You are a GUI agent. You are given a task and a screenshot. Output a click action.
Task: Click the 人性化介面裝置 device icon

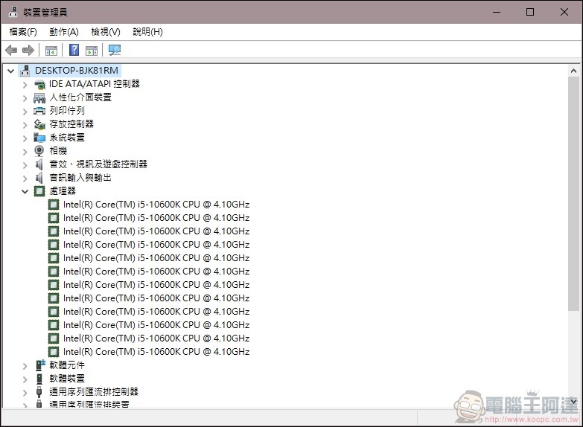pyautogui.click(x=39, y=97)
